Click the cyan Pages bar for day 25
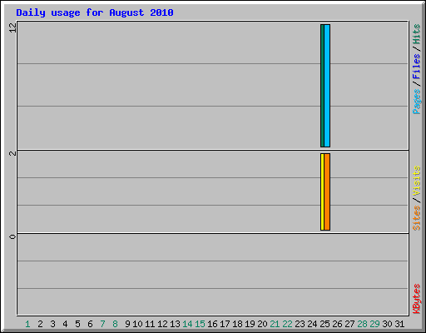This screenshot has height=333, width=426. pyautogui.click(x=327, y=86)
